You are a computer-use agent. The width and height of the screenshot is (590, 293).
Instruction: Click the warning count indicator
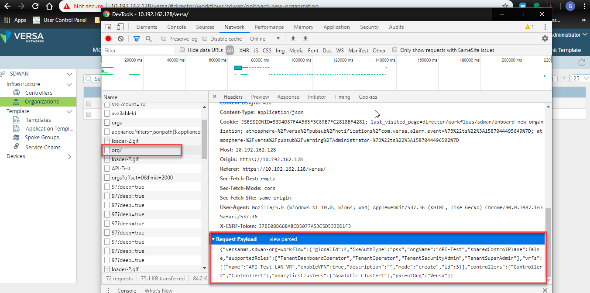tap(529, 27)
